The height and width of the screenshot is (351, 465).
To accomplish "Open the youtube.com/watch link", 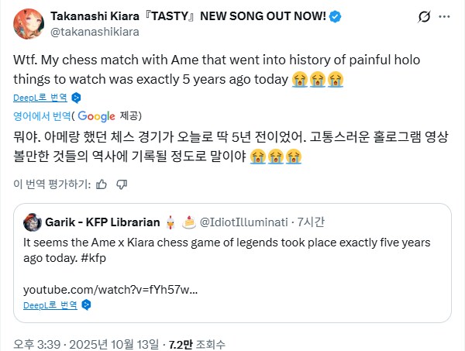I will click(x=110, y=288).
